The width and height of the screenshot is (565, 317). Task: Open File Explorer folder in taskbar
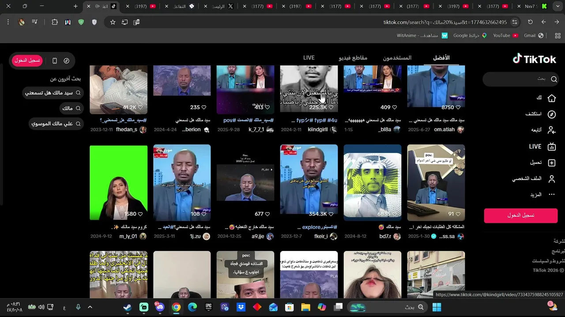pyautogui.click(x=305, y=307)
